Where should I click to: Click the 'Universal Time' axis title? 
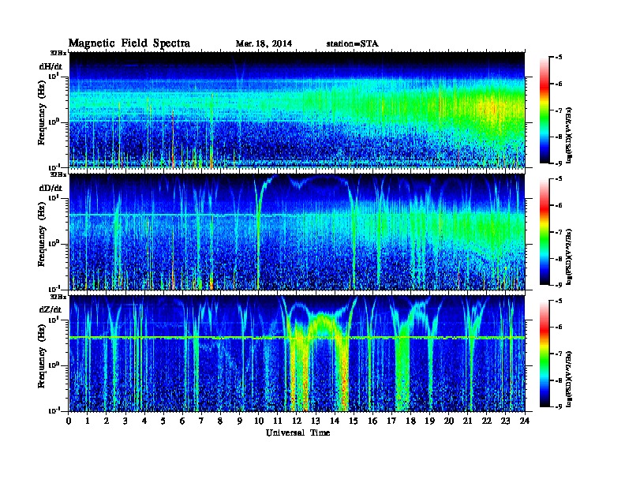coord(298,432)
